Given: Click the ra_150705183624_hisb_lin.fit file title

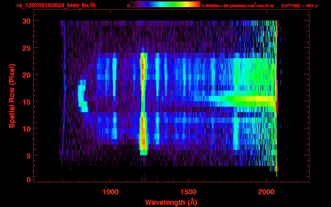Looking at the screenshot, I should [x=56, y=5].
